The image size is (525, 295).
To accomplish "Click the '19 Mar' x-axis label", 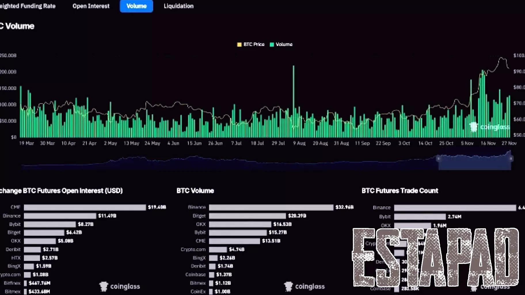I will (x=26, y=143).
